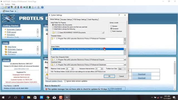Open the Help menu in the menu bar

click(13, 4)
